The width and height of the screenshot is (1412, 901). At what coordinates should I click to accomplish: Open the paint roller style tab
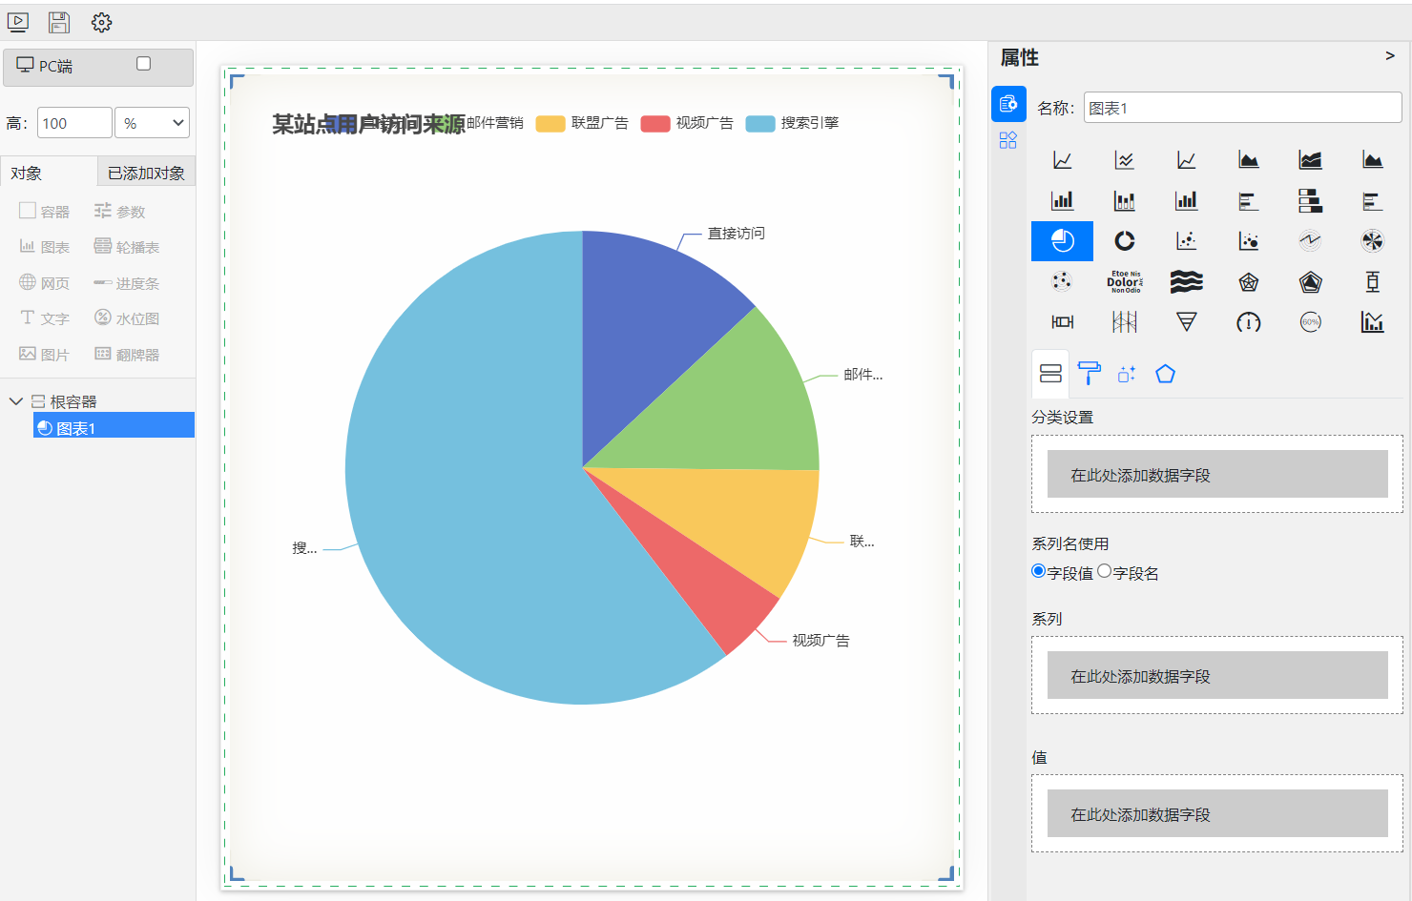click(1089, 374)
